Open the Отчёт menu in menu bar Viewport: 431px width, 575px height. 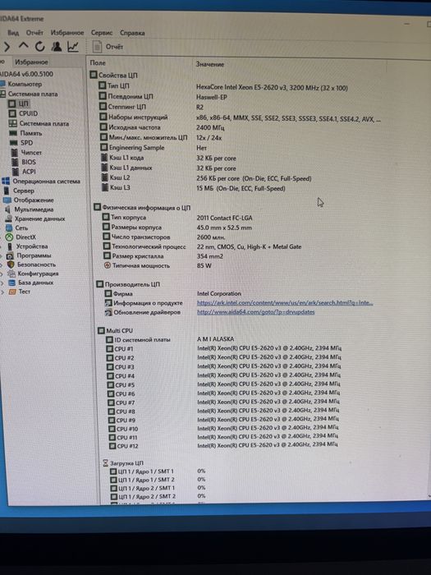point(34,33)
